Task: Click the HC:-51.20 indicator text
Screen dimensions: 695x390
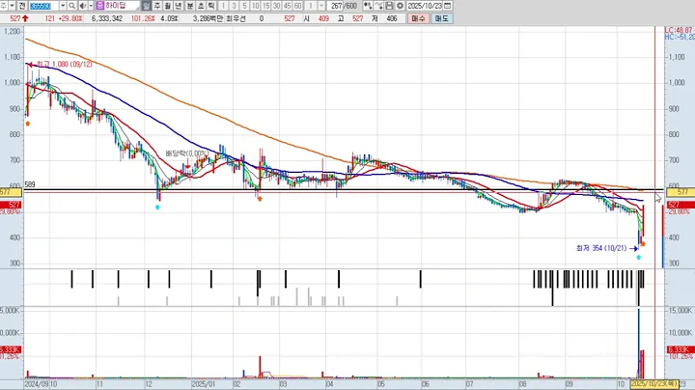Action: [x=679, y=38]
